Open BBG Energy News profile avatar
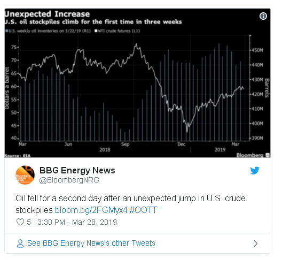Image resolution: width=298 pixels, height=266 pixels. pyautogui.click(x=25, y=175)
